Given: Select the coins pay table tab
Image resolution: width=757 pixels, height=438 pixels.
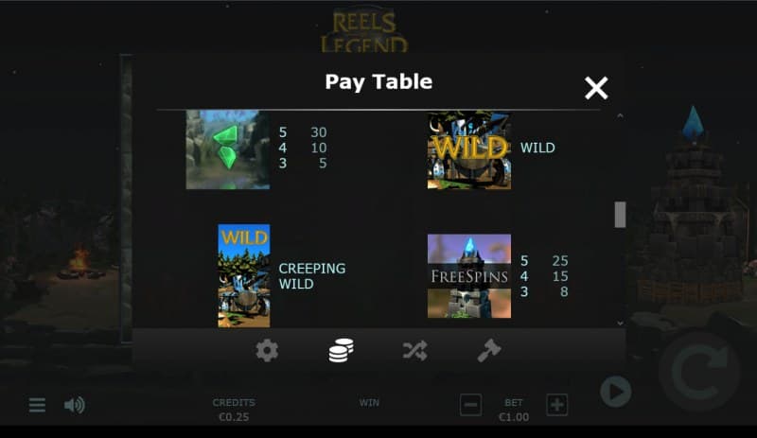Looking at the screenshot, I should pyautogui.click(x=341, y=351).
